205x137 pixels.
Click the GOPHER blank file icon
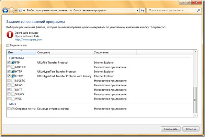pyautogui.click(x=13, y=67)
